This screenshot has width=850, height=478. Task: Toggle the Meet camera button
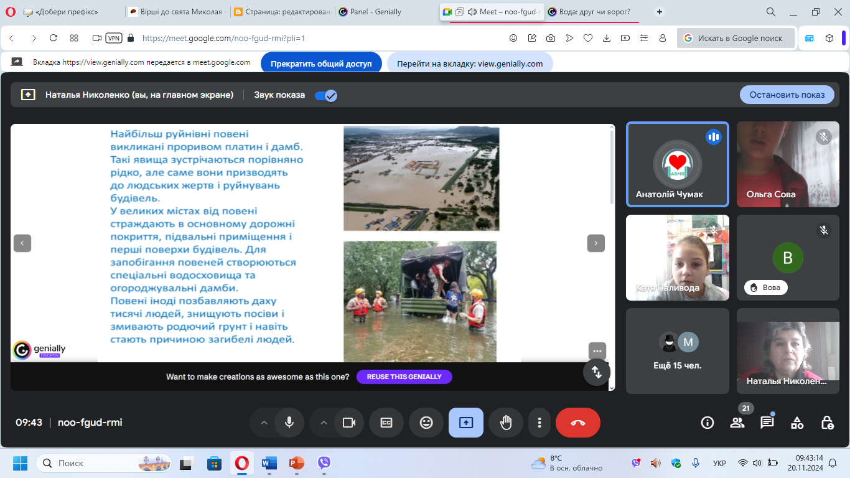[349, 423]
